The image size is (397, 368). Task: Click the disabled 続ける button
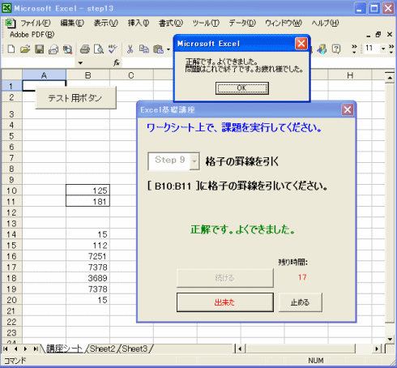(225, 278)
